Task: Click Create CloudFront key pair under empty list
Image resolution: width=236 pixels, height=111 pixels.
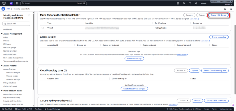Action: click(x=134, y=89)
